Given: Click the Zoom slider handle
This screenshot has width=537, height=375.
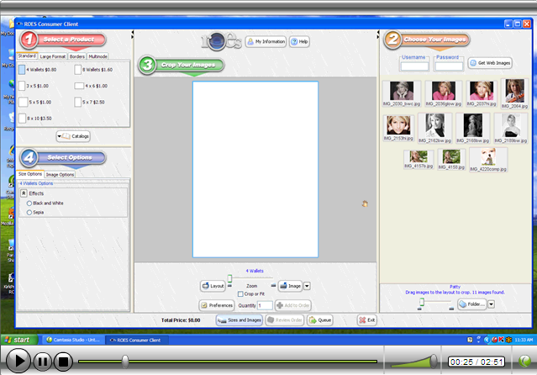Looking at the screenshot, I should click(230, 280).
